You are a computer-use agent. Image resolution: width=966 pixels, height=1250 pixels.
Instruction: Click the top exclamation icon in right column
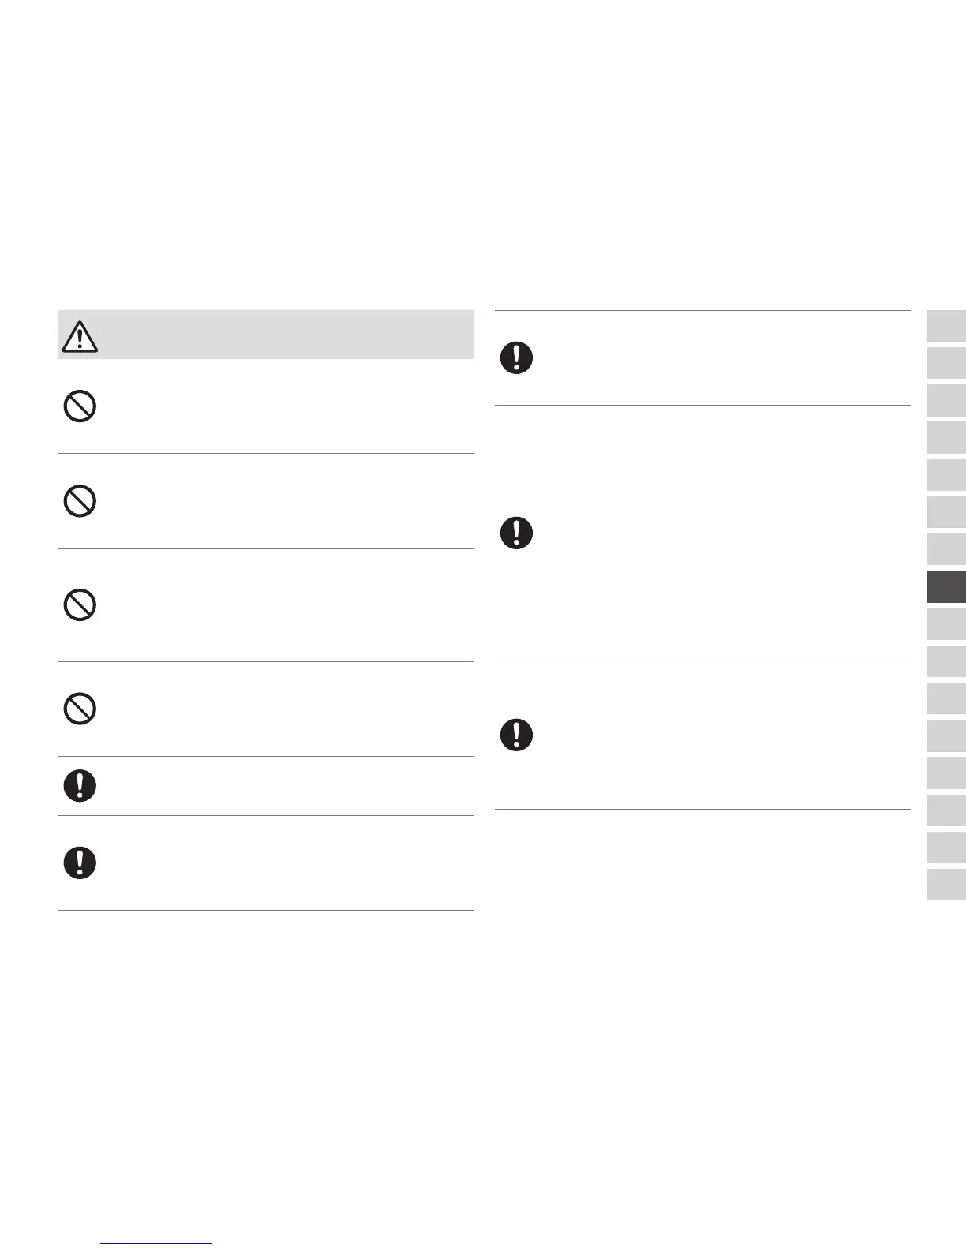pyautogui.click(x=517, y=358)
